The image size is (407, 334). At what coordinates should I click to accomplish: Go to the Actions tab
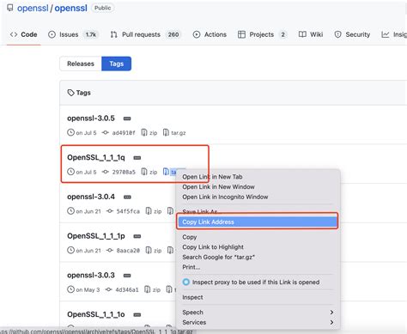point(210,34)
